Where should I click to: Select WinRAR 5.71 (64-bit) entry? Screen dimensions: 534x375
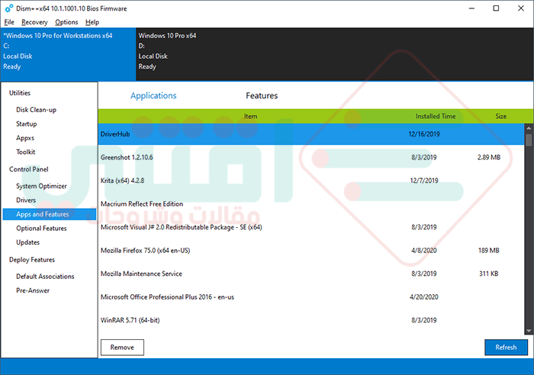[311, 320]
